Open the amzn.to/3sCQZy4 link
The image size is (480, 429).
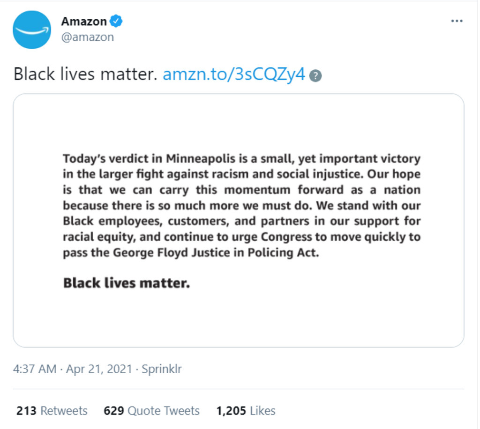[x=234, y=74]
